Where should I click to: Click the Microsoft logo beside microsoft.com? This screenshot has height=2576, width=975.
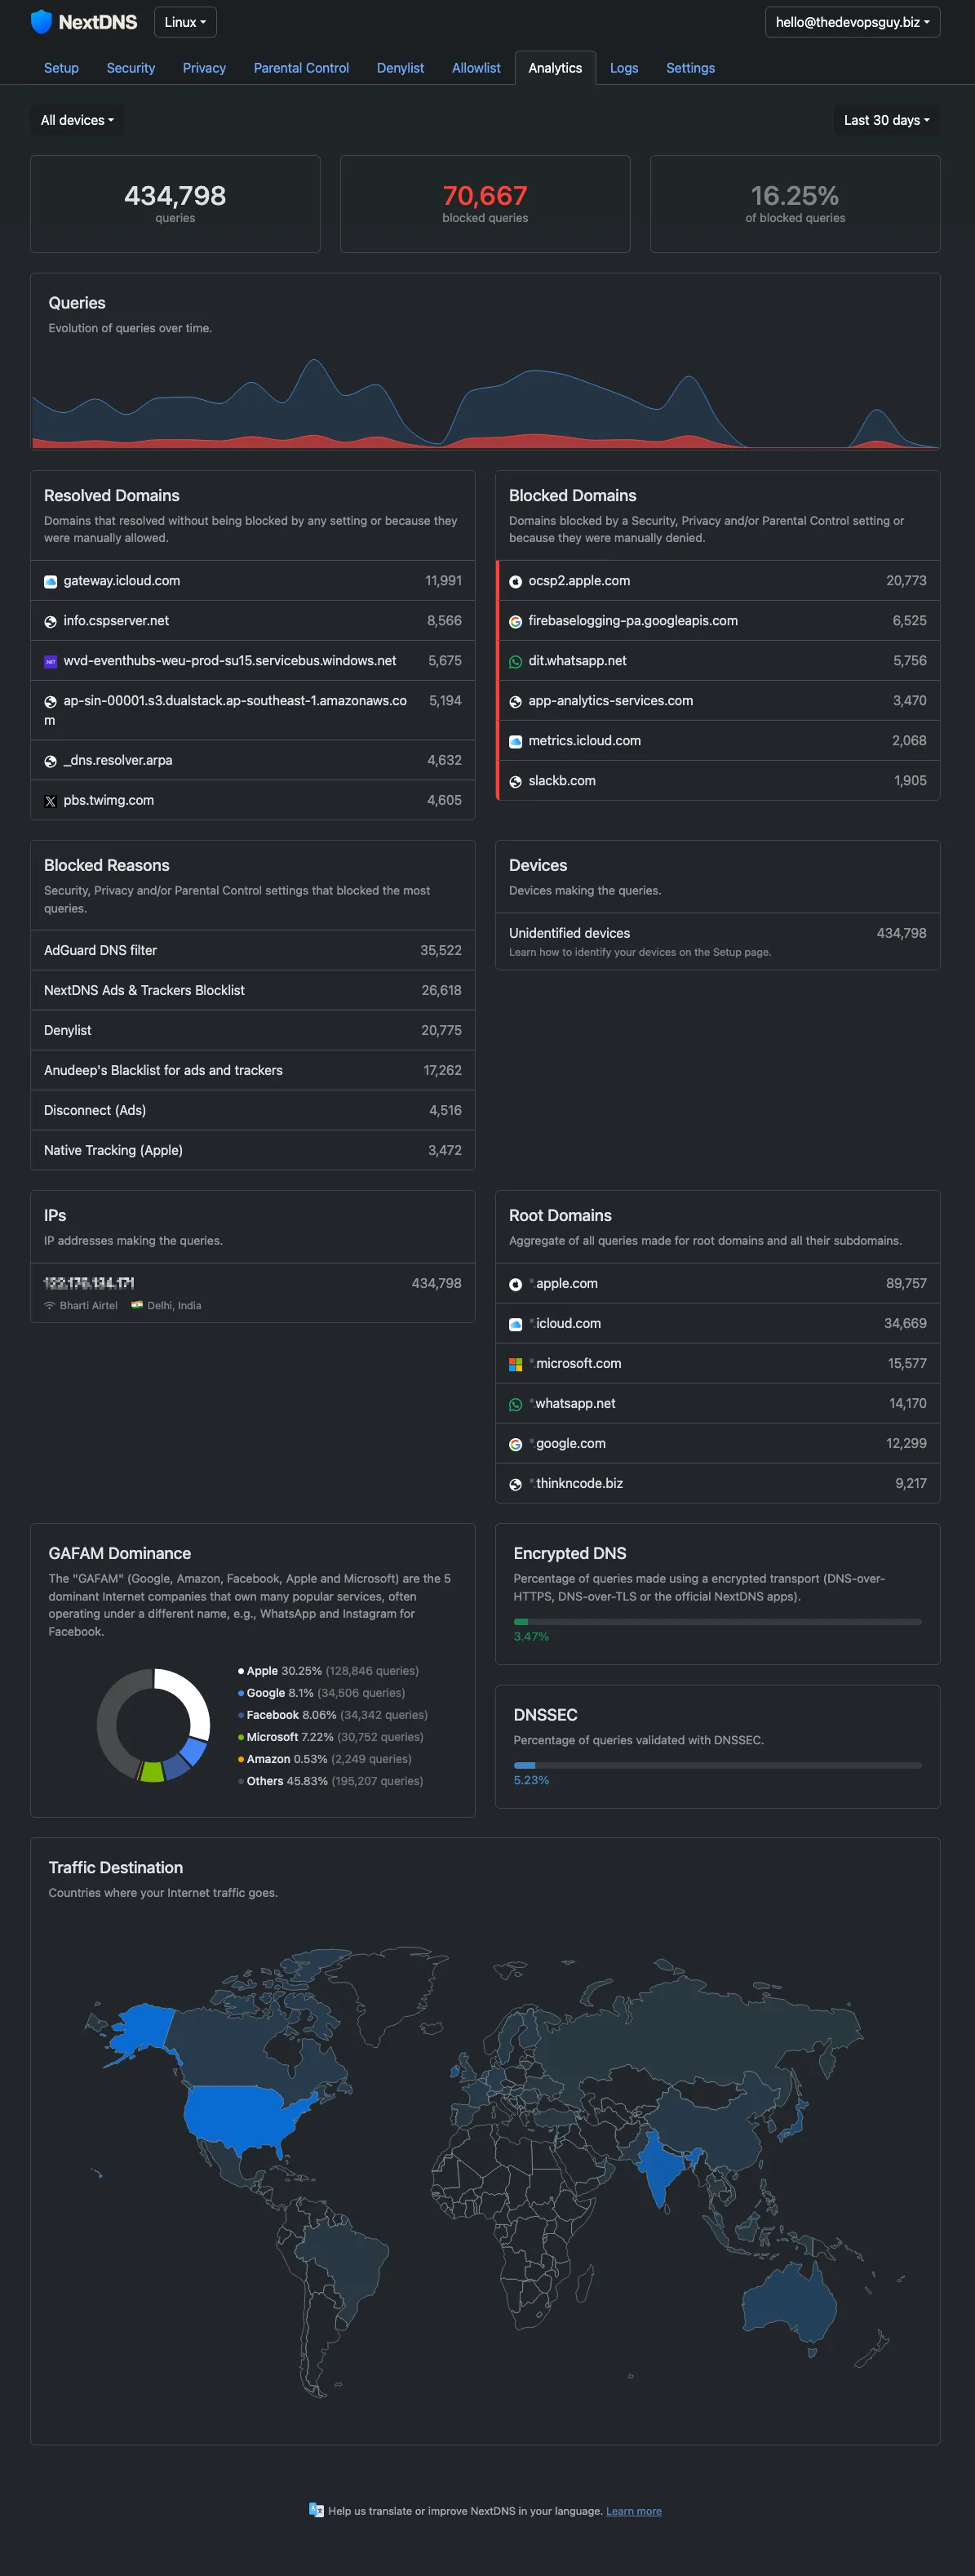pyautogui.click(x=515, y=1364)
